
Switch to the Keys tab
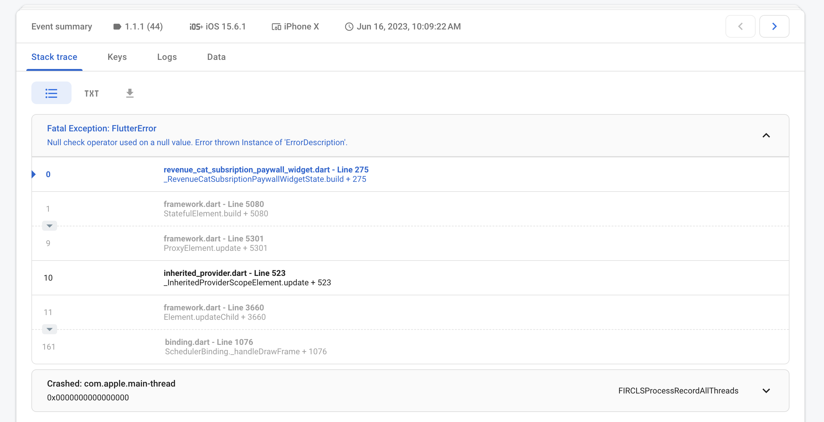(x=117, y=57)
